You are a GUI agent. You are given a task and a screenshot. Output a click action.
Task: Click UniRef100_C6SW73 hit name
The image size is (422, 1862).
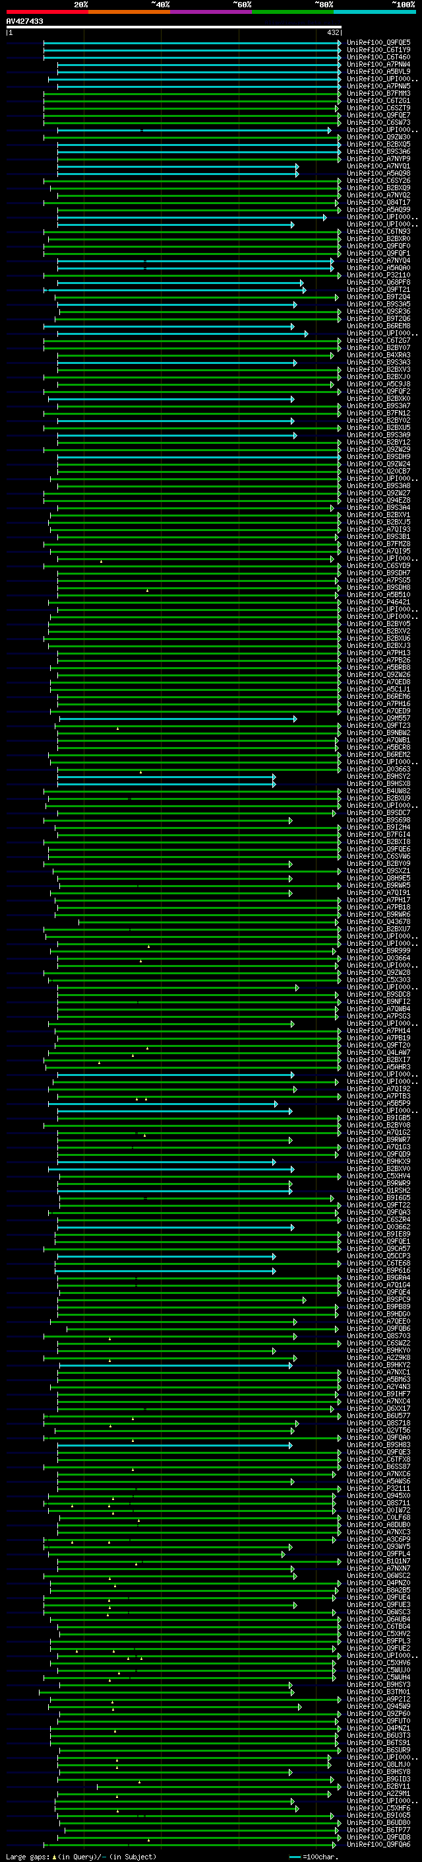point(378,122)
